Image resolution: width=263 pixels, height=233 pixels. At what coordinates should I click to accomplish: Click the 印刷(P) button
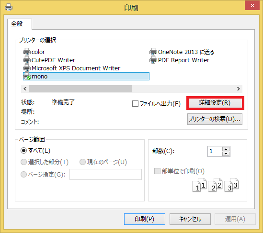(x=145, y=219)
